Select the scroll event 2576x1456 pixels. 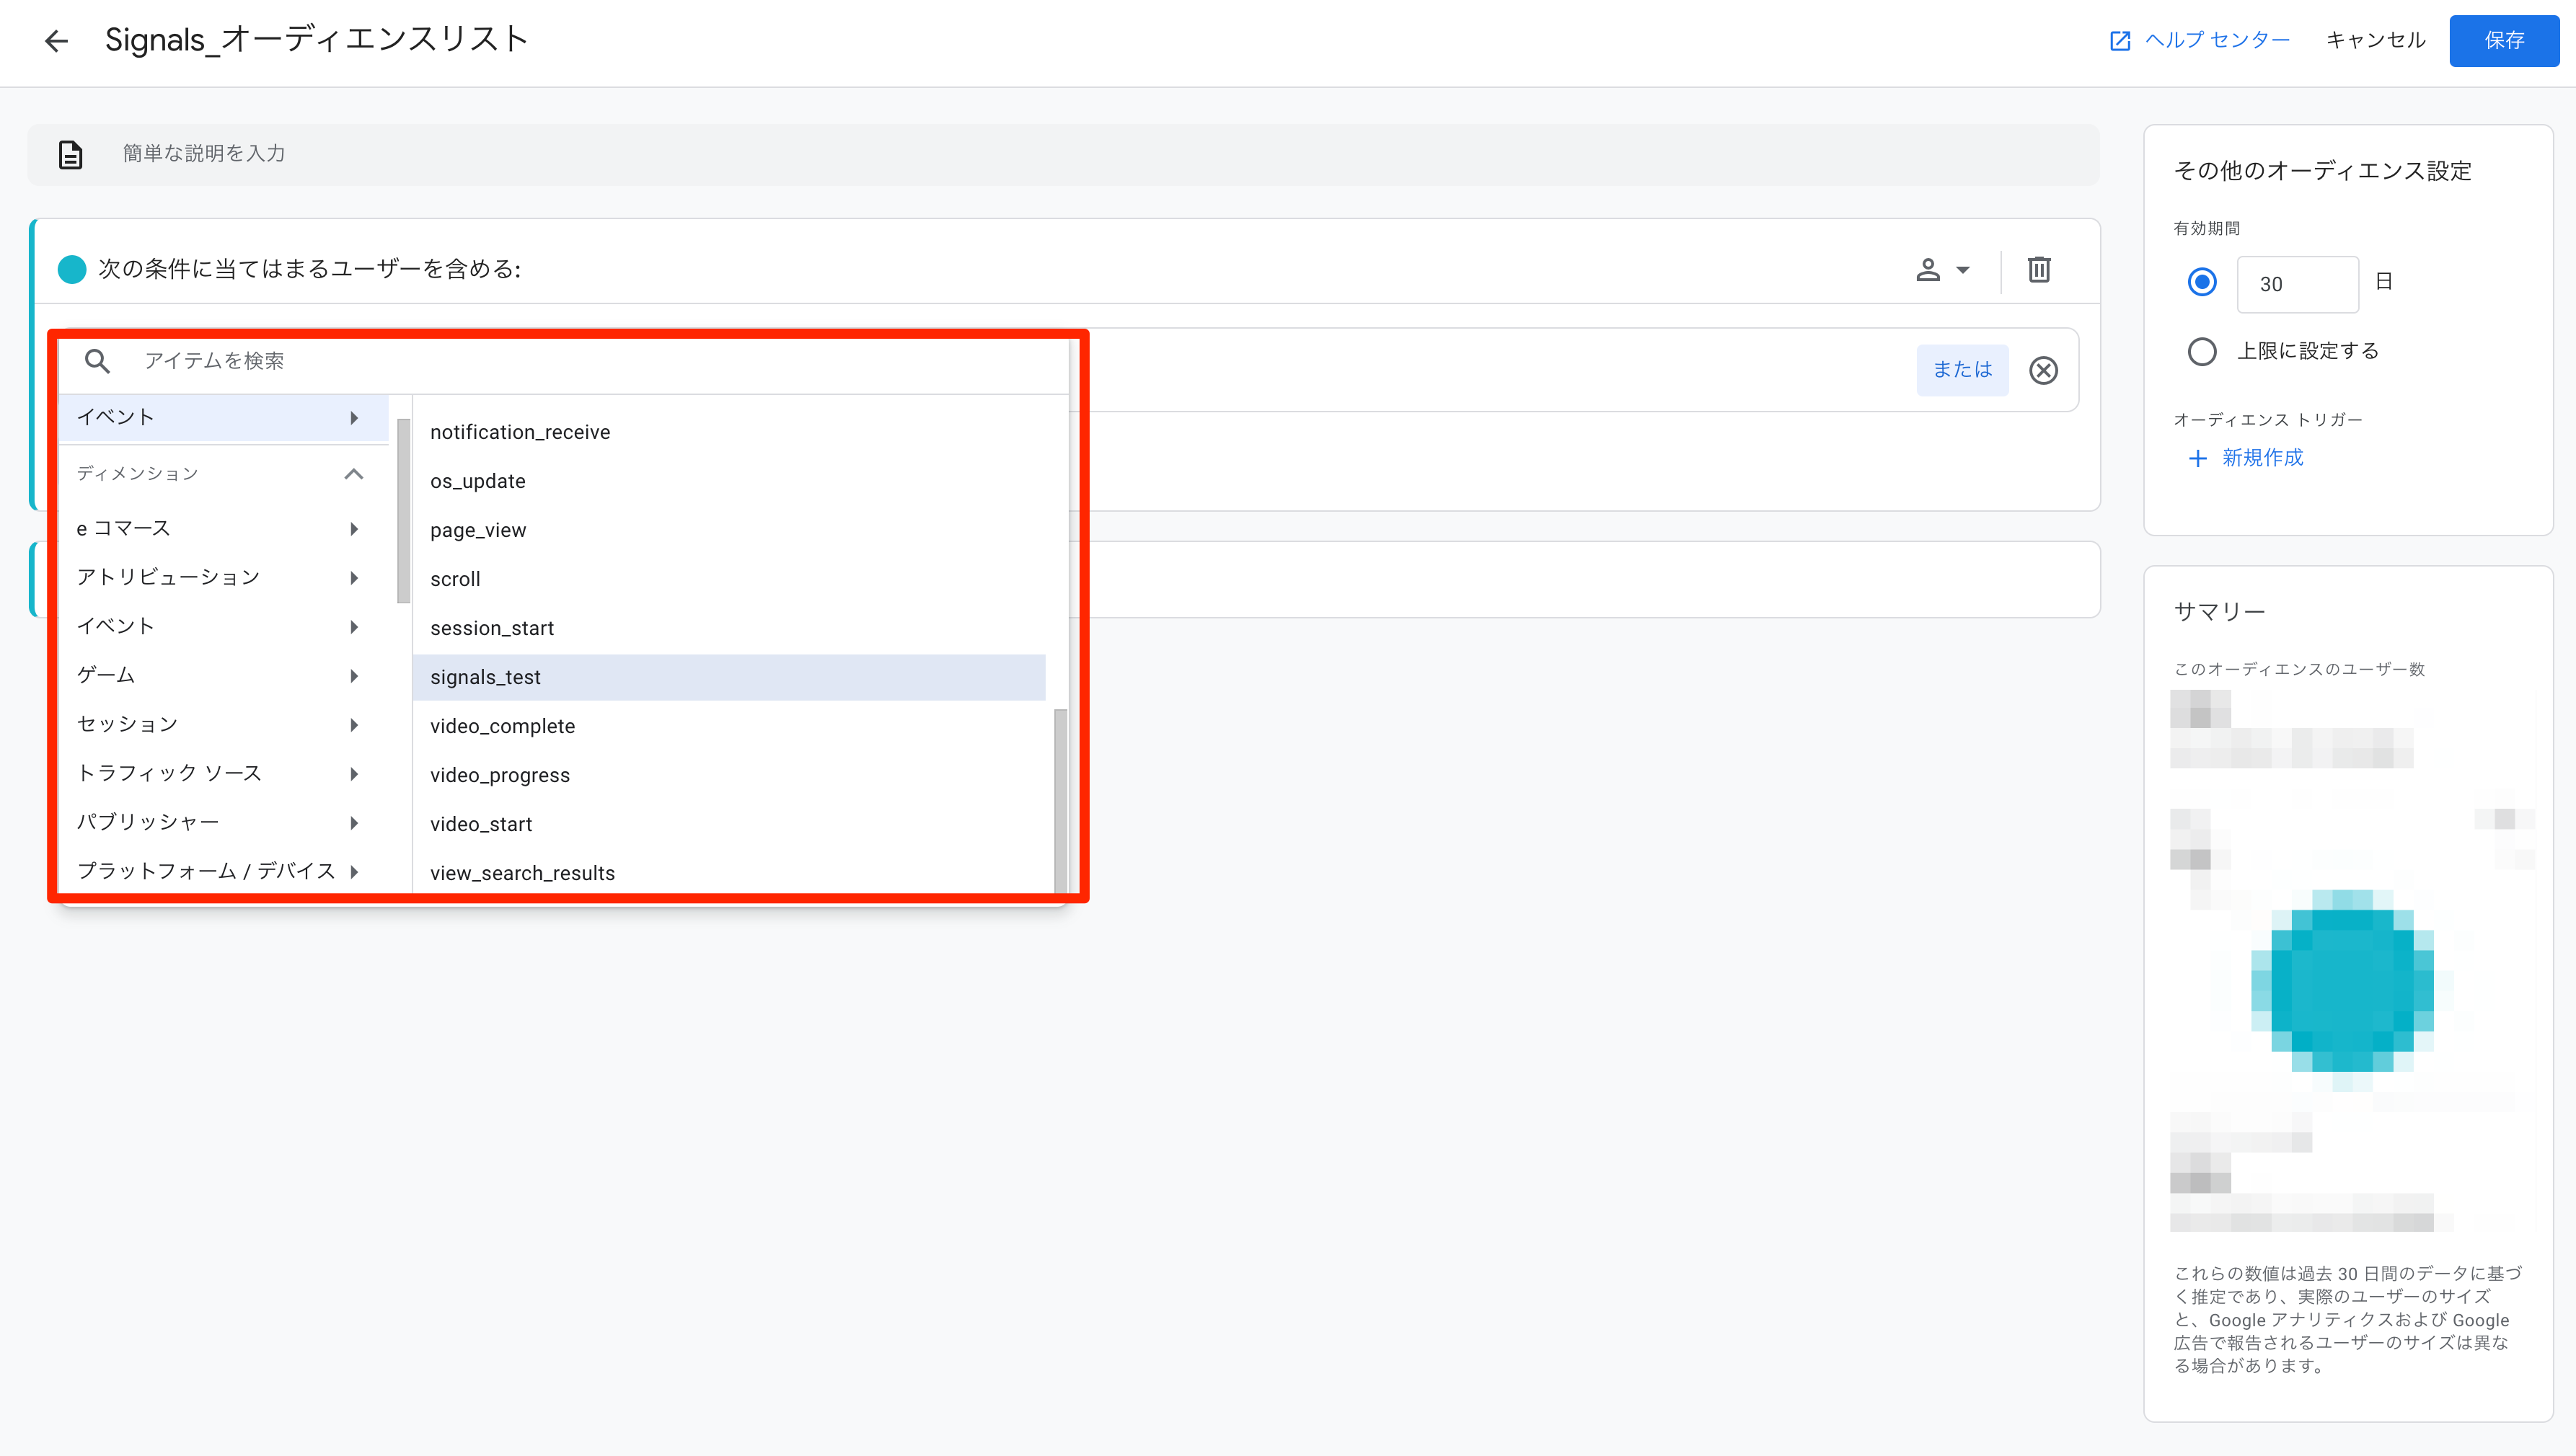(729, 579)
